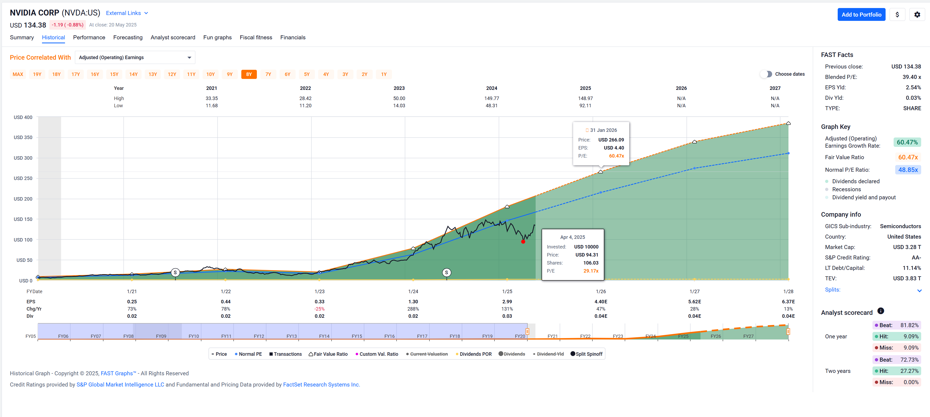The width and height of the screenshot is (930, 417).
Task: Open the Fun graphs tab
Action: pos(217,37)
